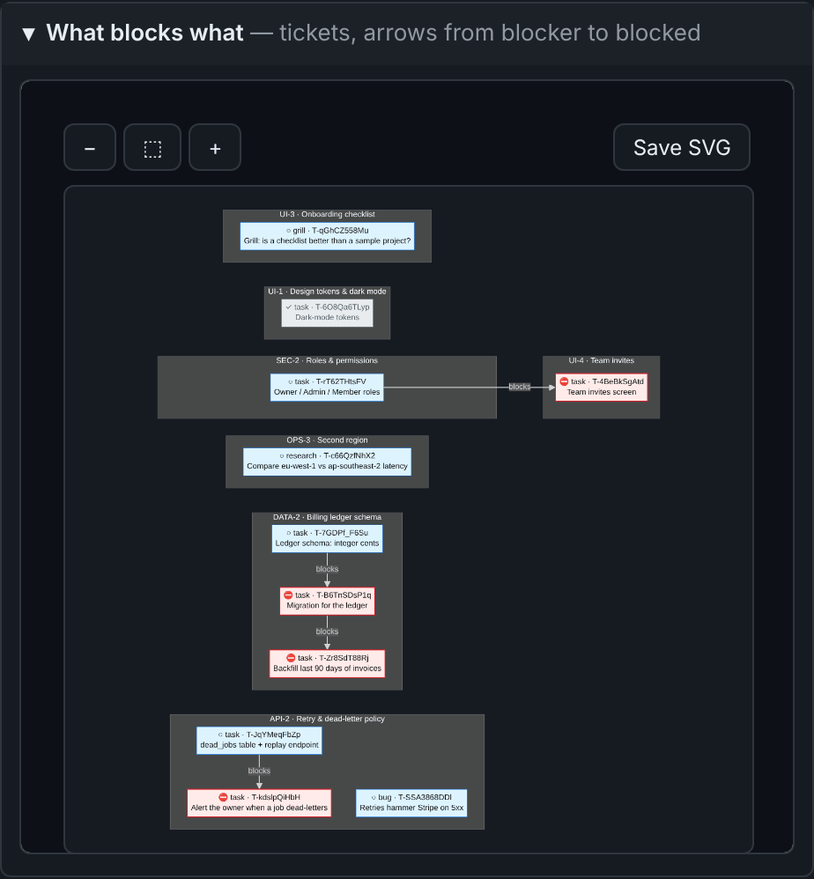Open grill ticket T-qGhCZ558Mu node

328,236
